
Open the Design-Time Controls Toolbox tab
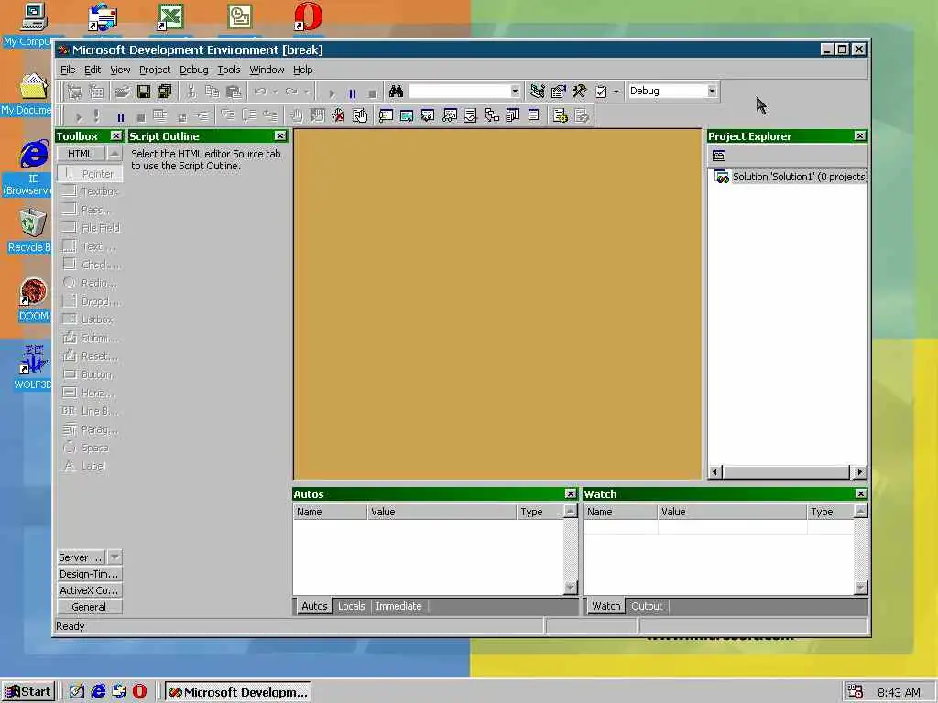[x=89, y=574]
